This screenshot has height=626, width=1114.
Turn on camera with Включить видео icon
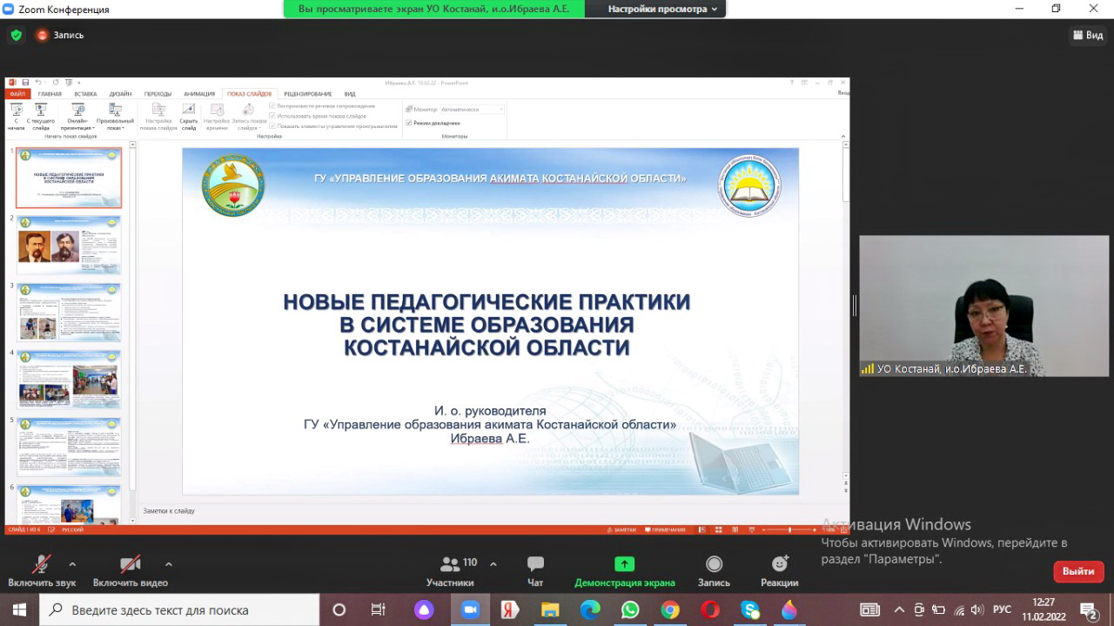131,563
